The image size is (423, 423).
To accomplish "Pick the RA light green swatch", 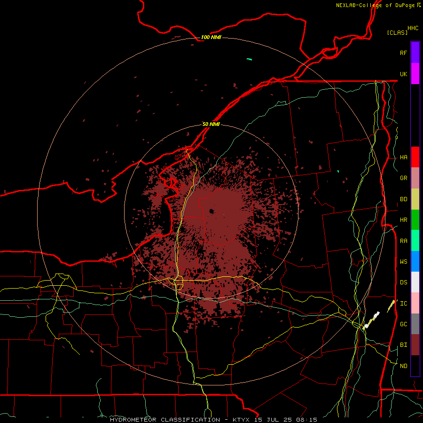I will pyautogui.click(x=415, y=241).
